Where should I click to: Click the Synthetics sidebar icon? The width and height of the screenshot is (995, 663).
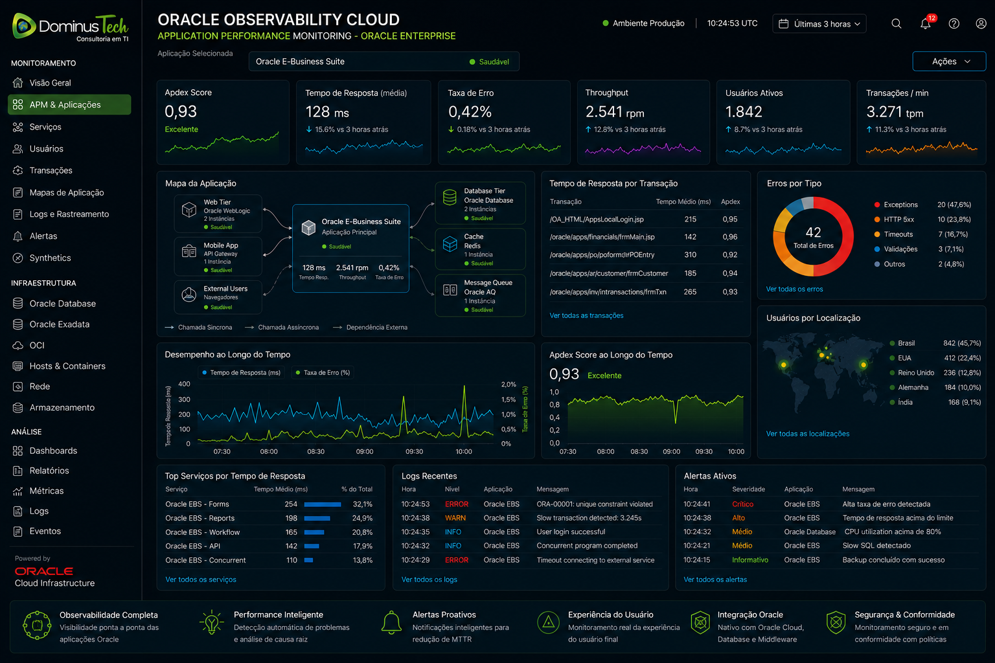point(18,258)
